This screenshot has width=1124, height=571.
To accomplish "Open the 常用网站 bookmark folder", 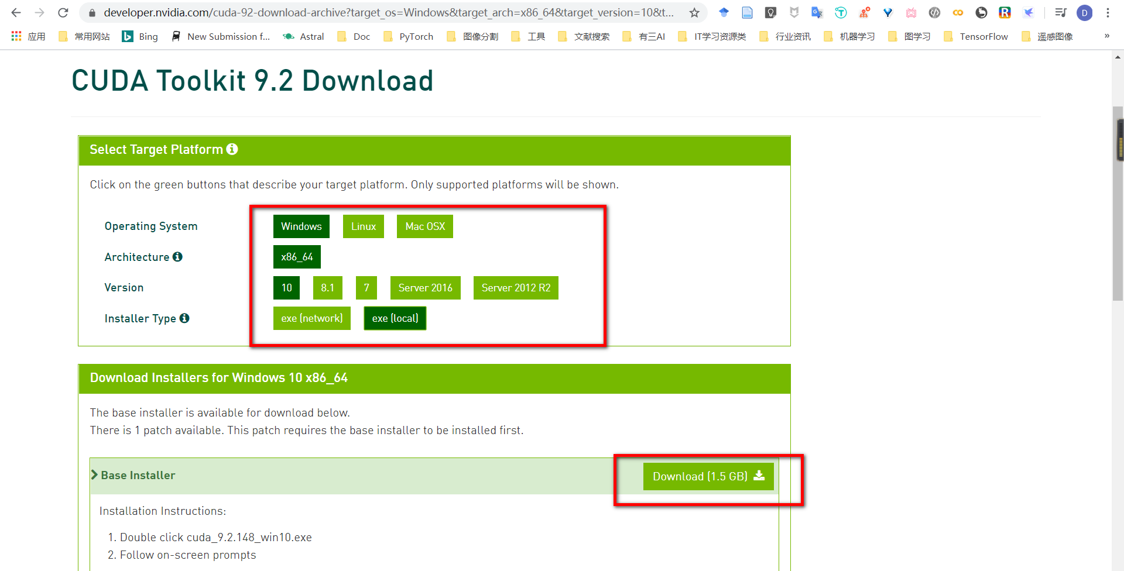I will coord(84,36).
